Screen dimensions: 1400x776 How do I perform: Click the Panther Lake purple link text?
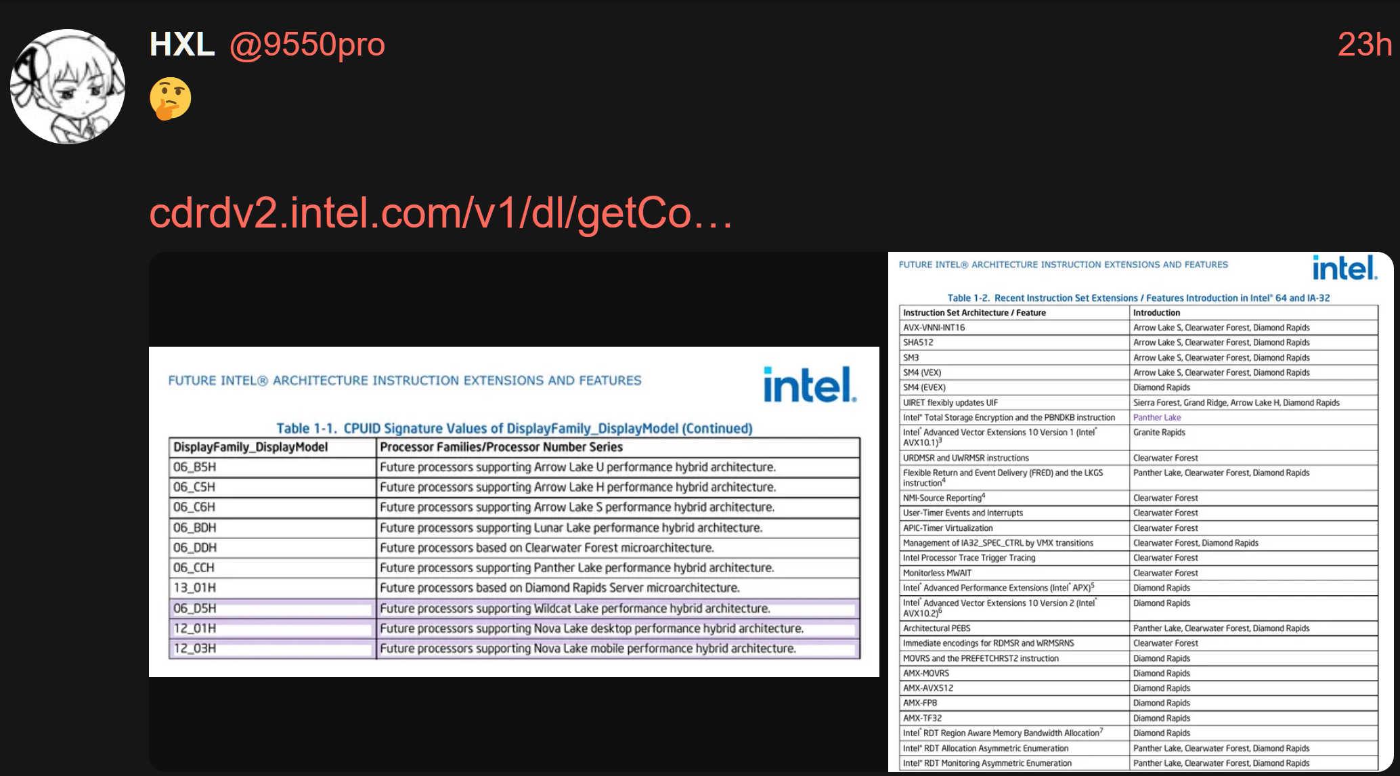1156,418
